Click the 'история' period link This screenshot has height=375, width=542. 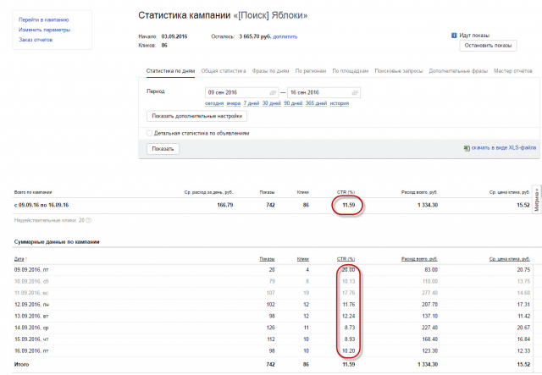tap(339, 103)
